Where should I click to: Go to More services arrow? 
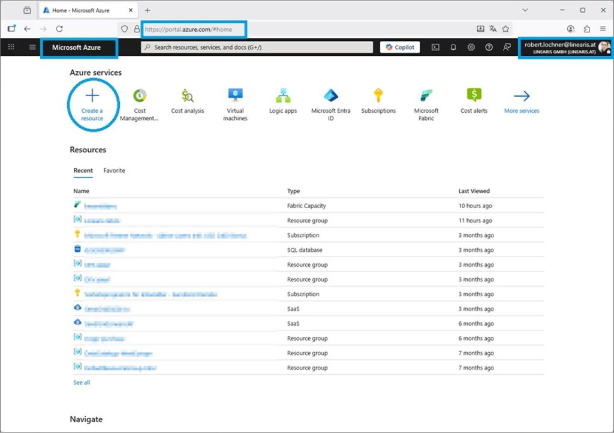(x=522, y=101)
